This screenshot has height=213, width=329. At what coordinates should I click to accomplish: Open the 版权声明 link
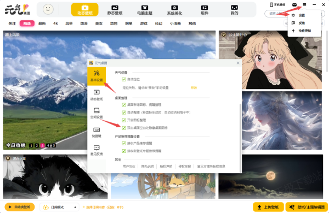166,167
